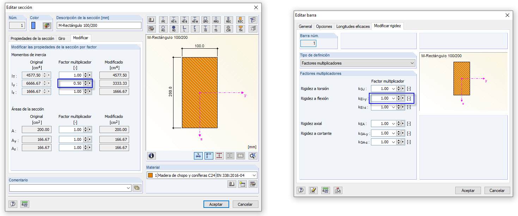Open help in Editar sección dialog
This screenshot has width=518, height=216.
(13, 204)
